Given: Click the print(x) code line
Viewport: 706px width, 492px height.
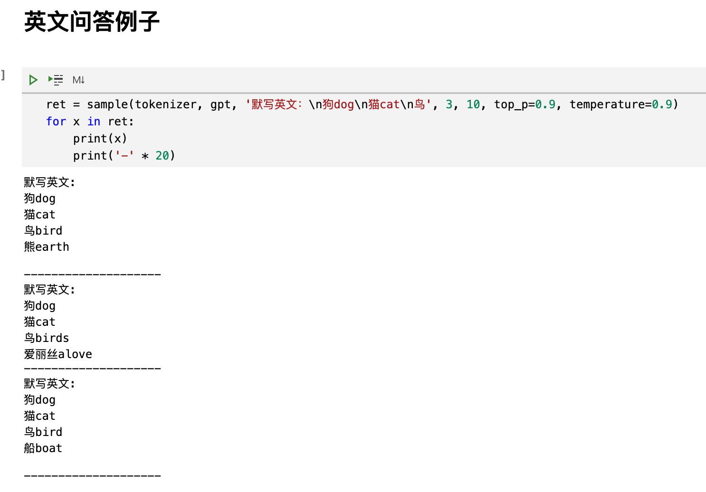Looking at the screenshot, I should pyautogui.click(x=100, y=139).
